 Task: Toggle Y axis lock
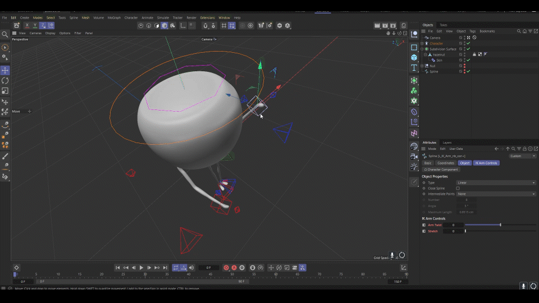click(x=35, y=25)
